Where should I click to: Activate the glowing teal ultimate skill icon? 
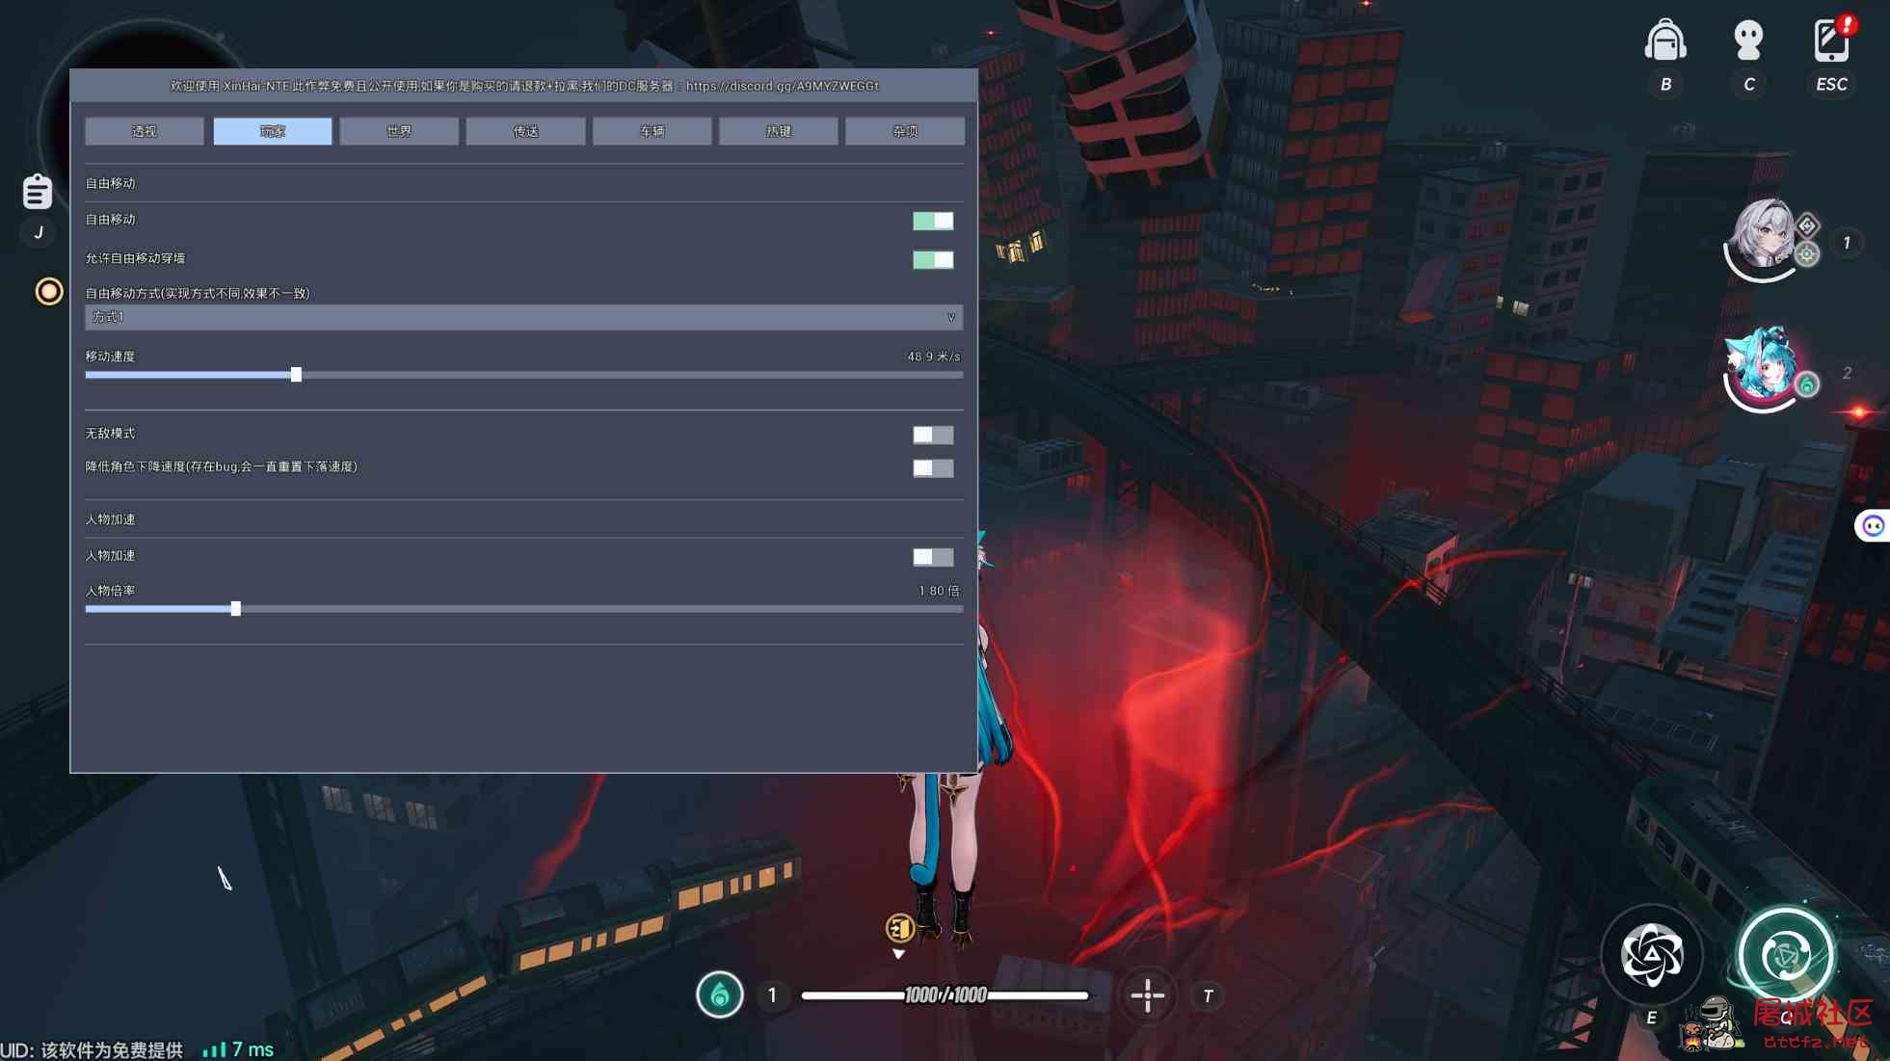pyautogui.click(x=1785, y=955)
